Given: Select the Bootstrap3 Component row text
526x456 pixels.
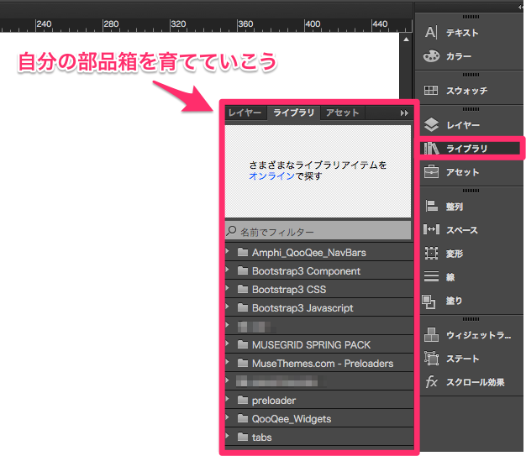Looking at the screenshot, I should point(306,271).
